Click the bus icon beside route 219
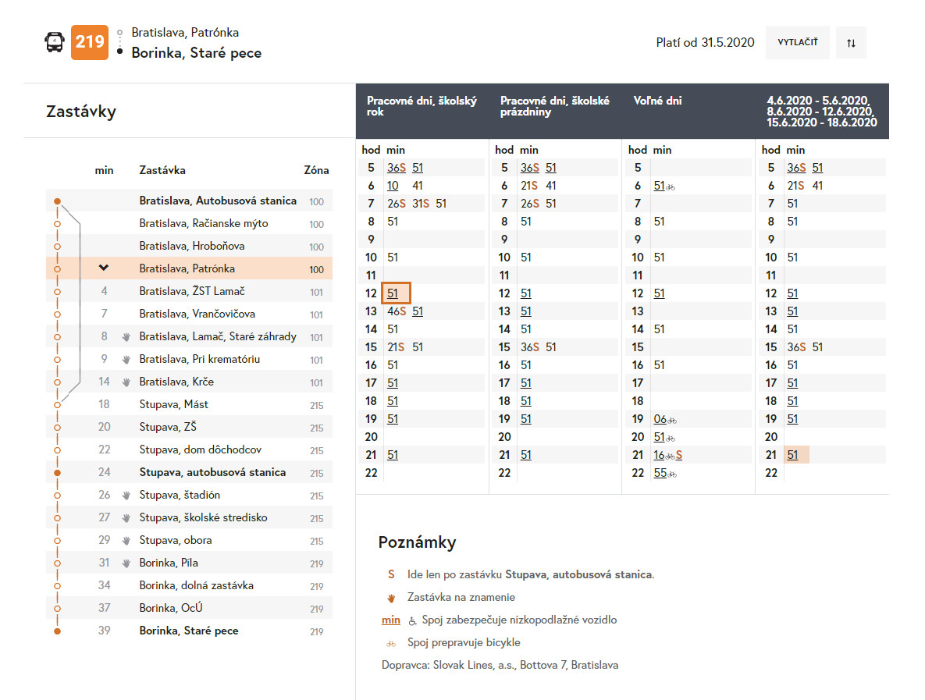Viewport: 925px width, 700px height. [54, 42]
